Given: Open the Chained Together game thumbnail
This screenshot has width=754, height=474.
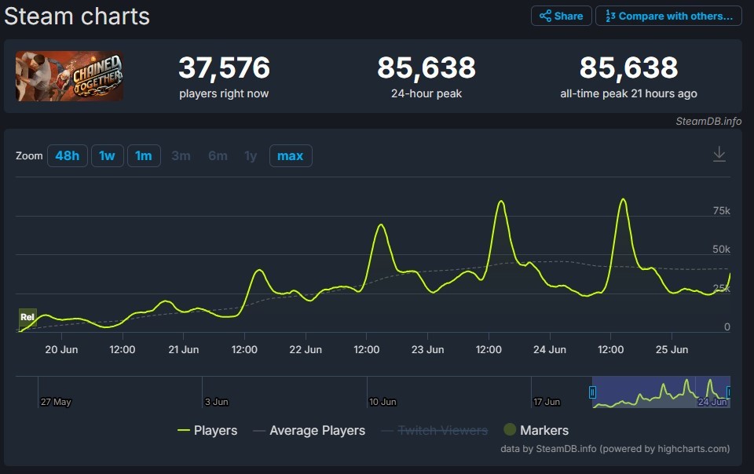Looking at the screenshot, I should pos(69,76).
